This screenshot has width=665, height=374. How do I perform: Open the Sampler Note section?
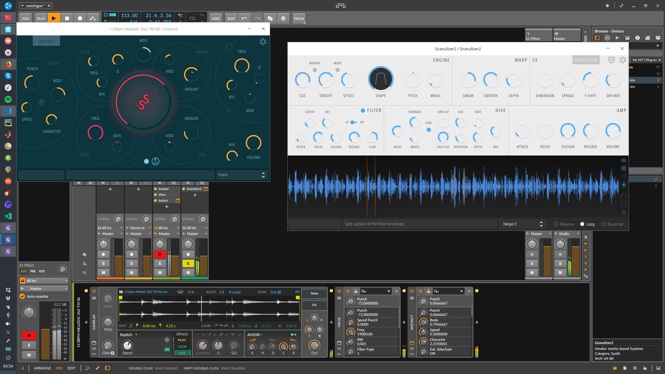(314, 293)
